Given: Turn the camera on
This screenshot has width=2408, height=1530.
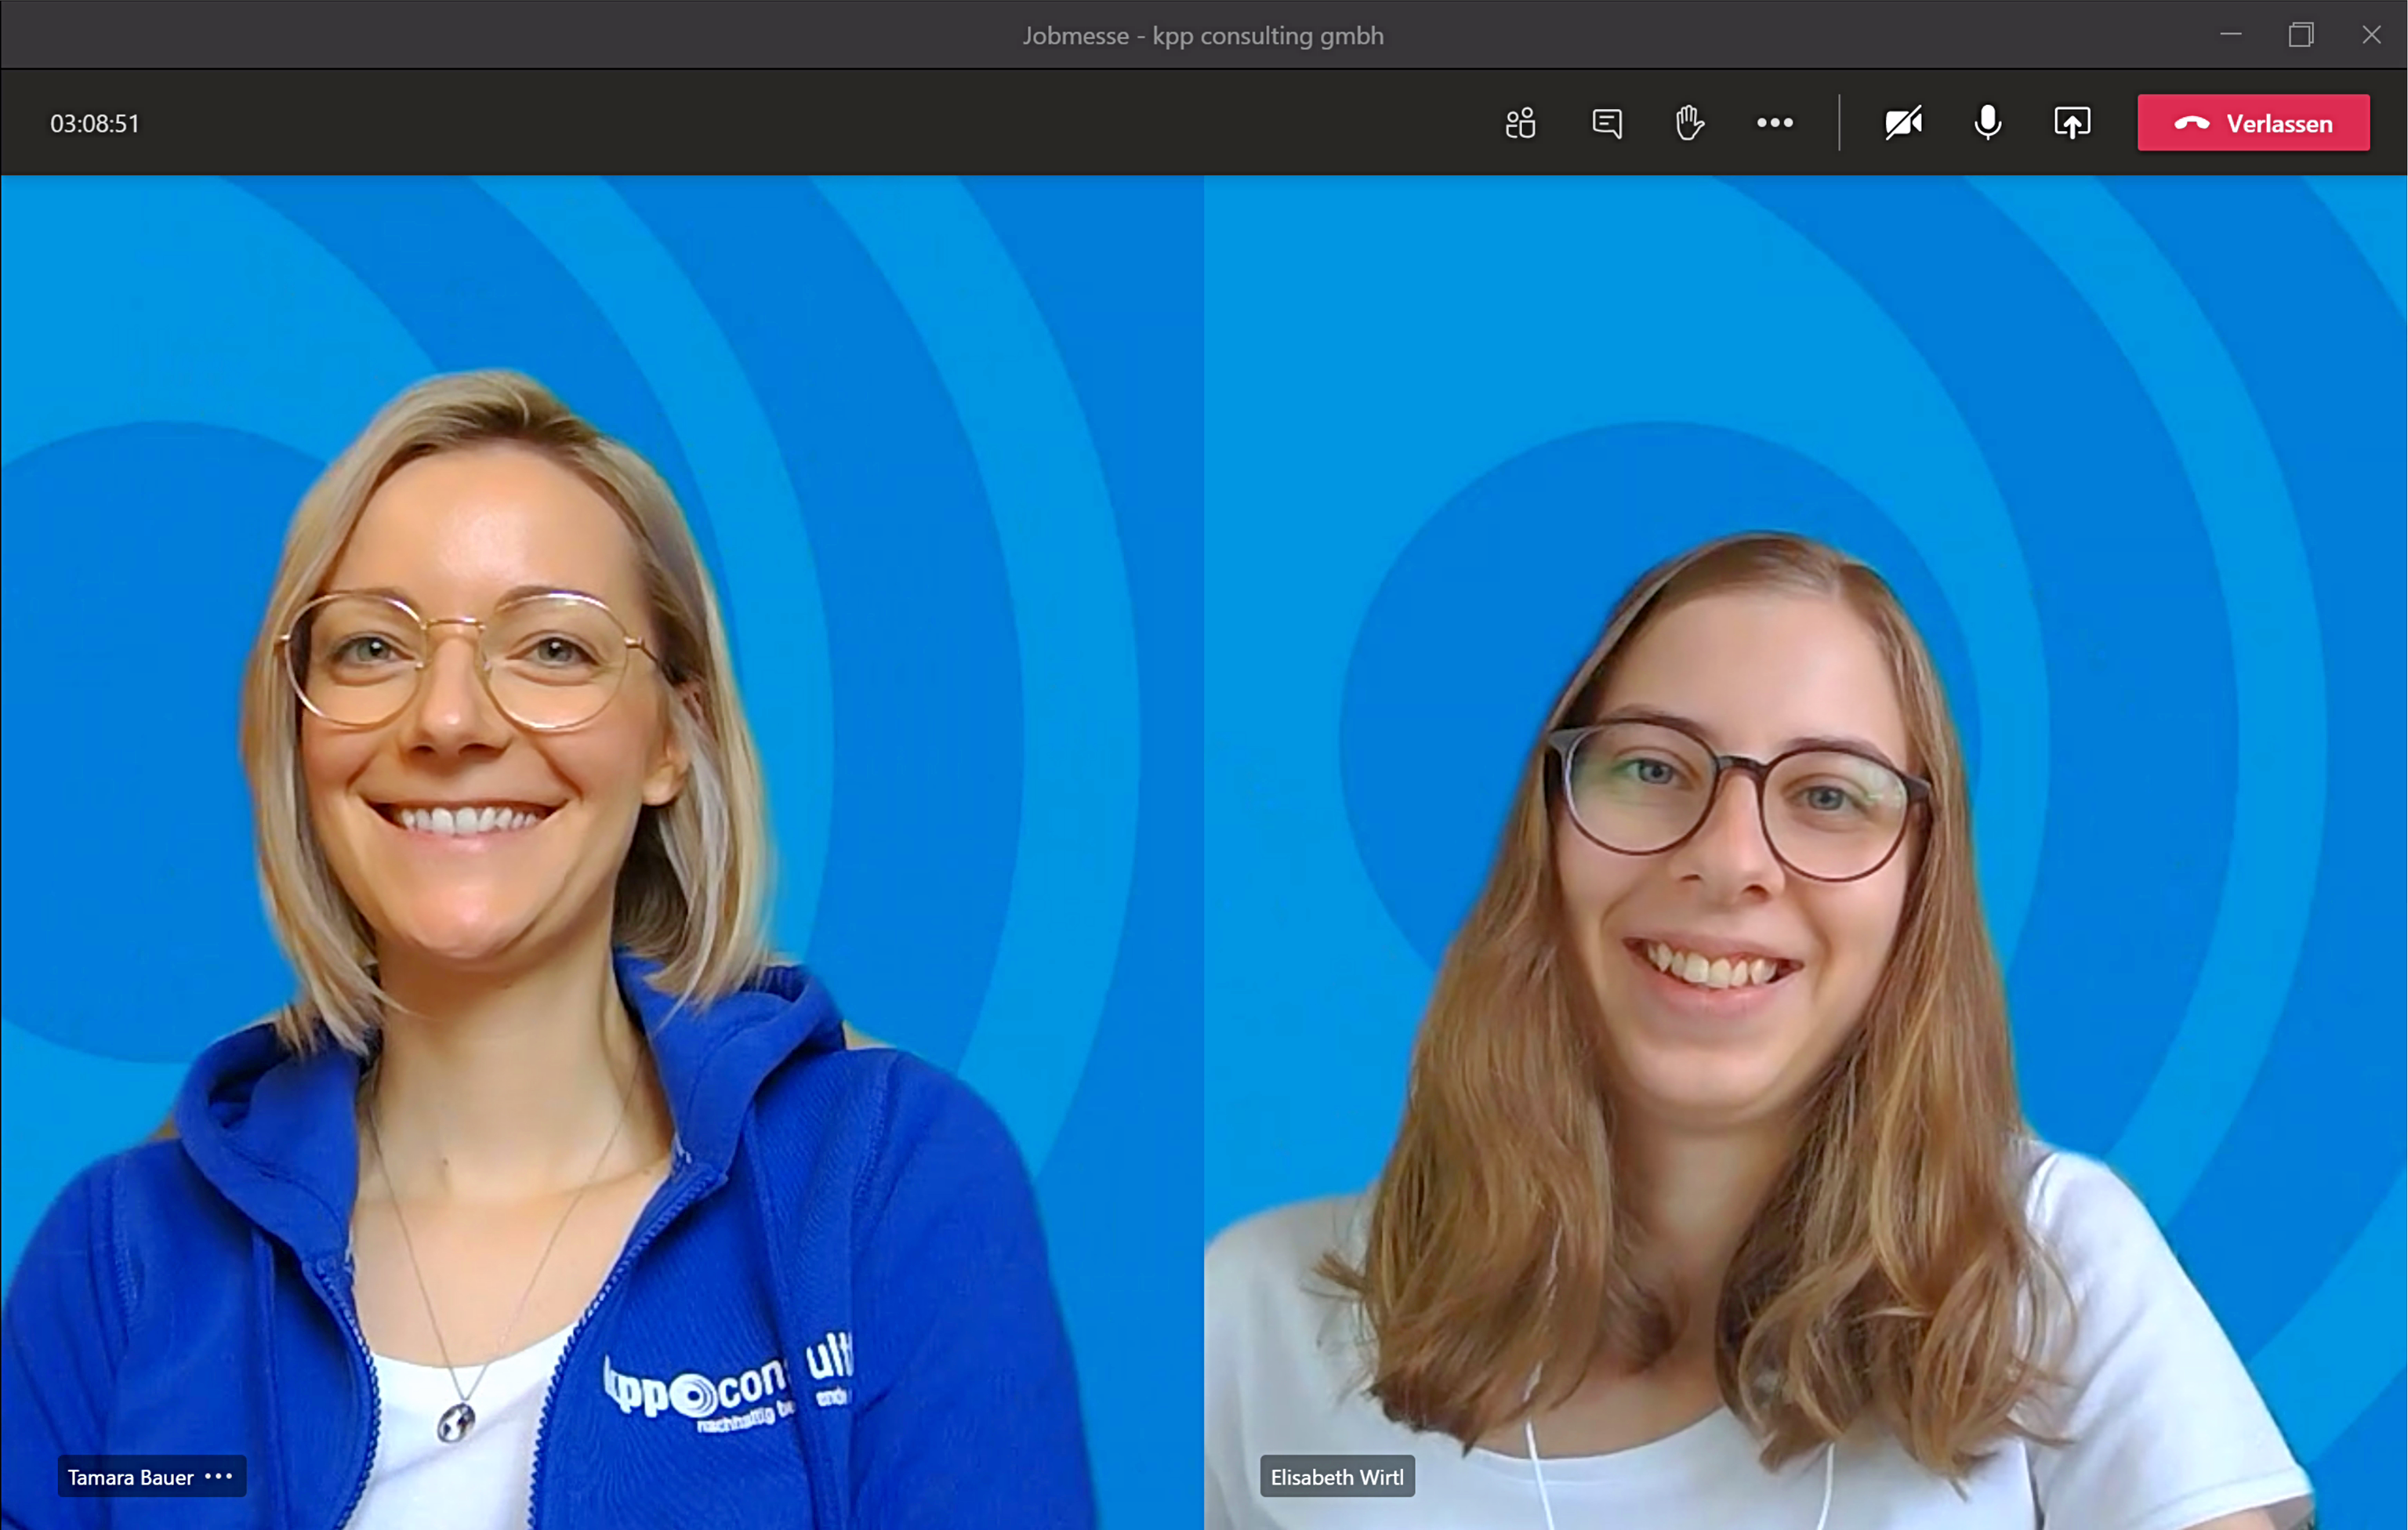Looking at the screenshot, I should coord(1903,123).
